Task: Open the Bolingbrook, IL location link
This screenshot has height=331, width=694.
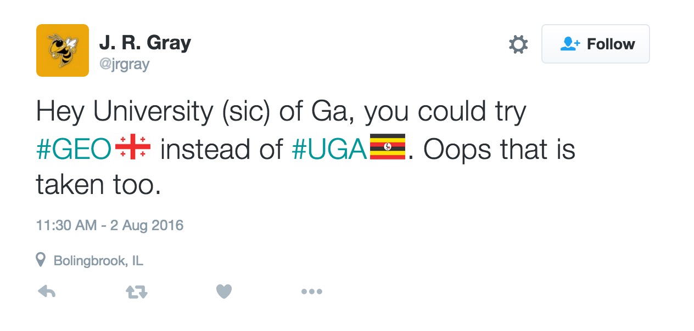Action: (x=98, y=260)
